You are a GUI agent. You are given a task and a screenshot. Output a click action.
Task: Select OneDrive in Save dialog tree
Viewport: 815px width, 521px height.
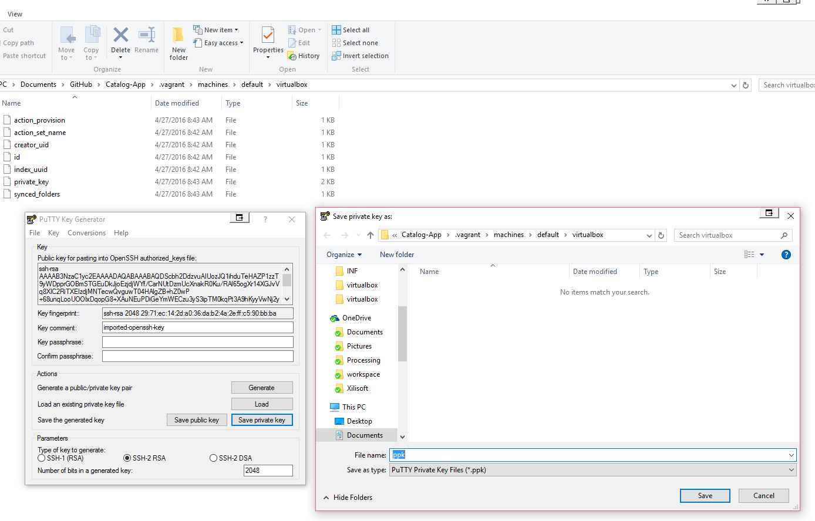351,318
